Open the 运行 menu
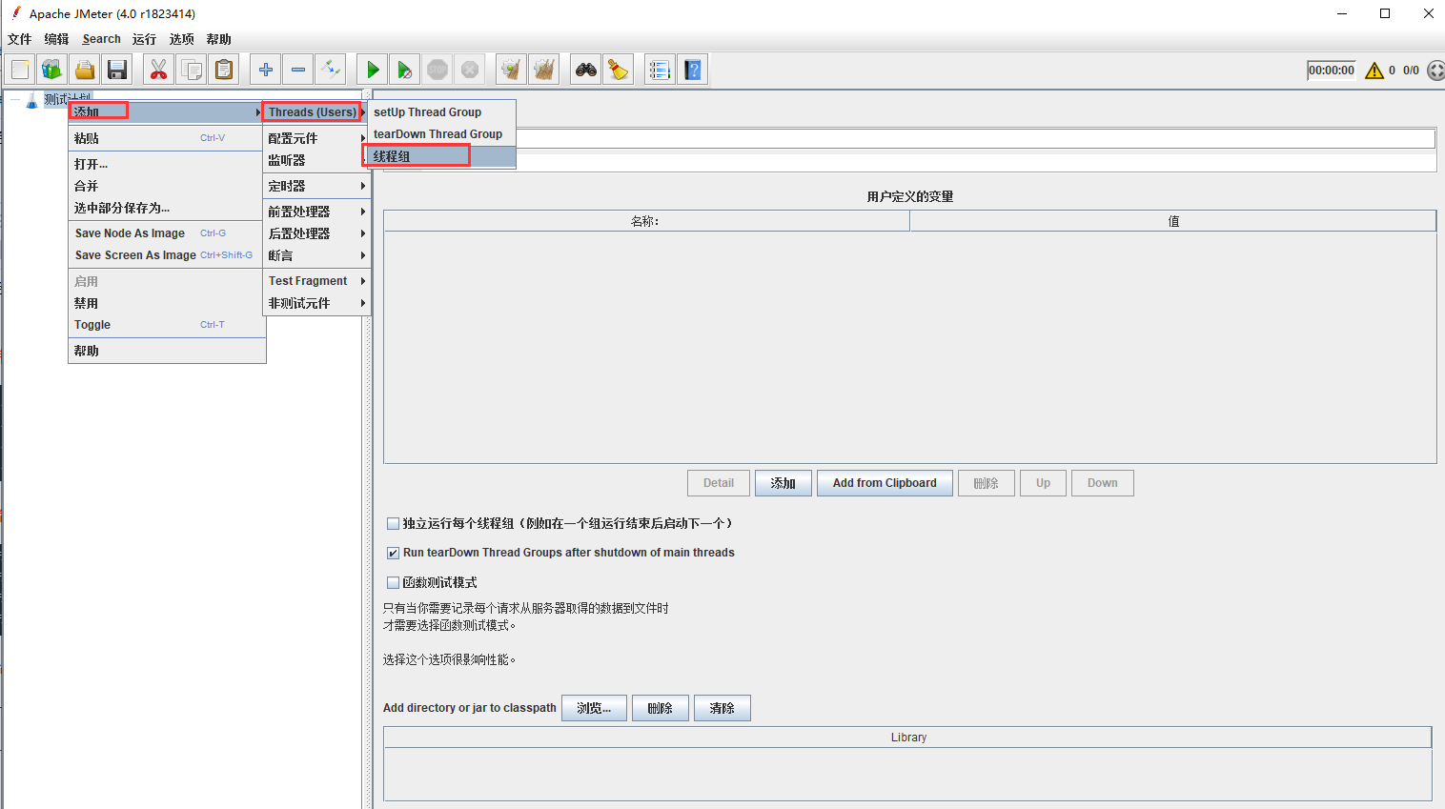 (144, 39)
